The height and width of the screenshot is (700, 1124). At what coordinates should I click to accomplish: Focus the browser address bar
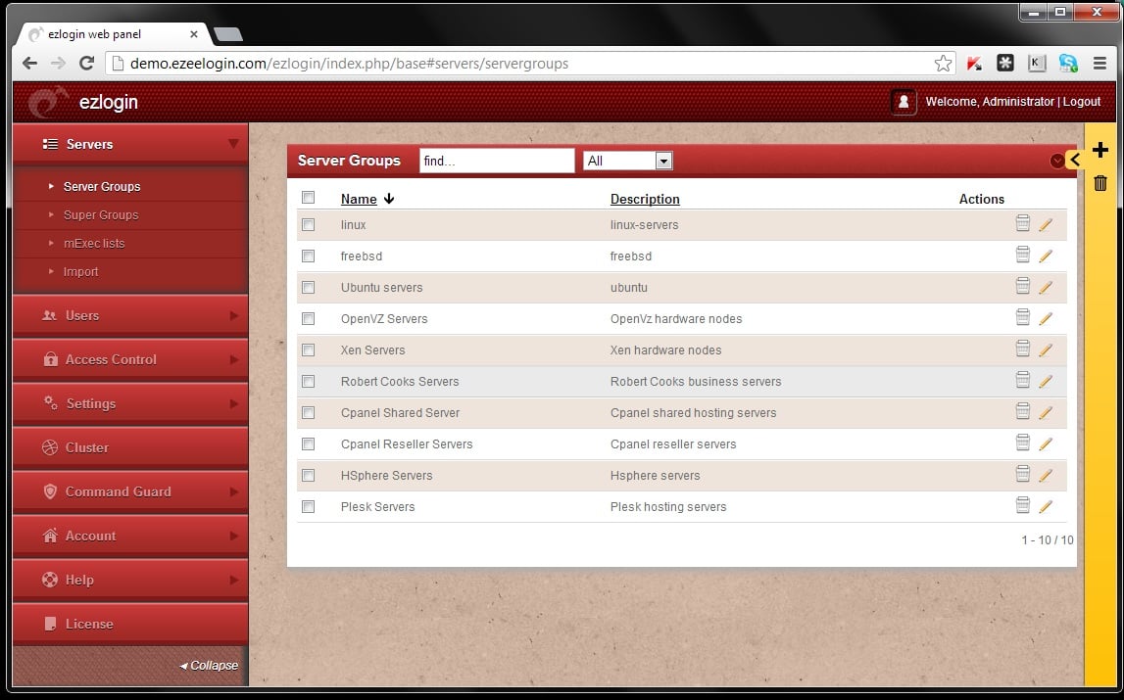530,63
